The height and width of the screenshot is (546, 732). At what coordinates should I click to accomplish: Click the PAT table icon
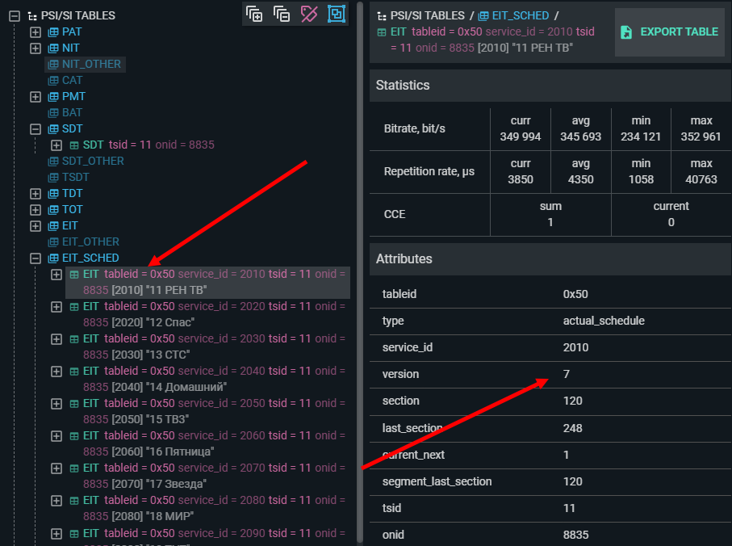click(53, 31)
